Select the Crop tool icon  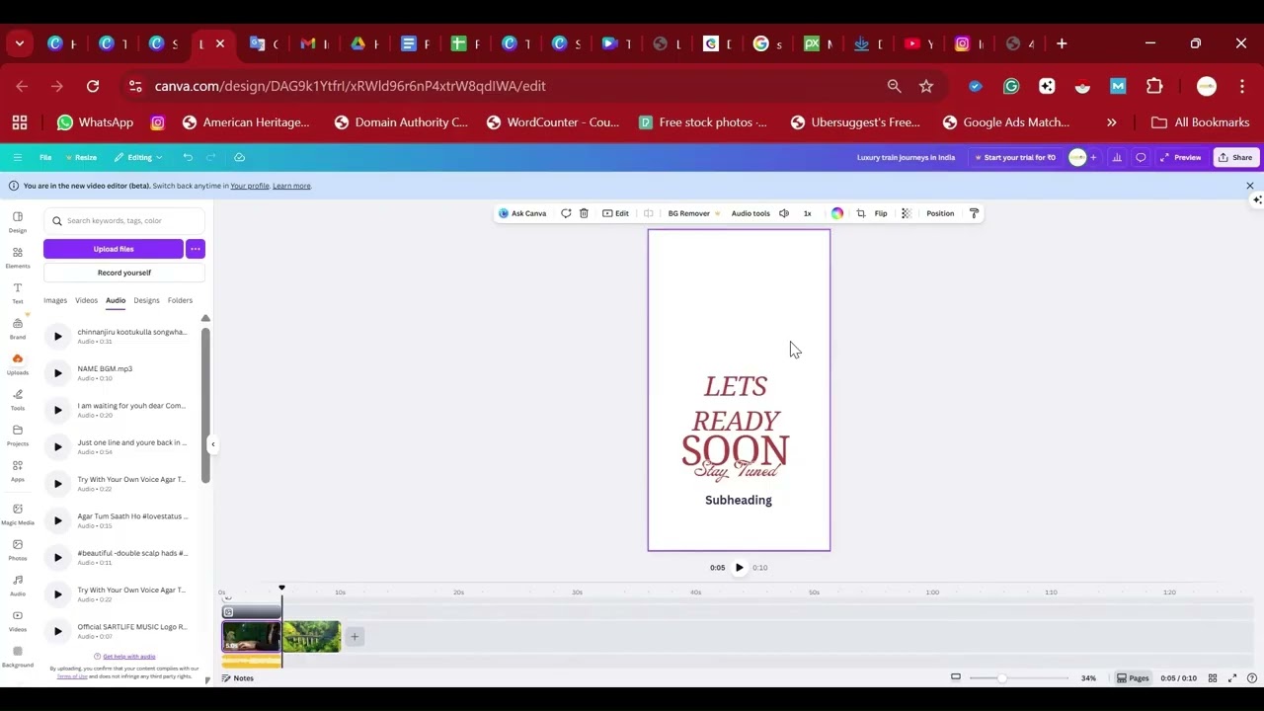click(860, 213)
